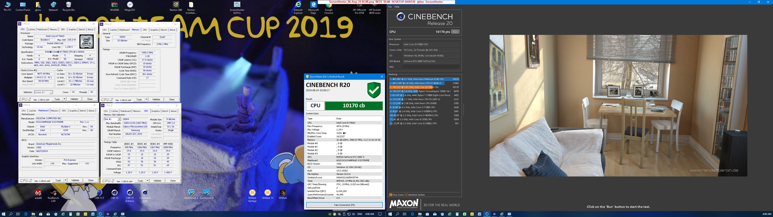This screenshot has height=217, width=773.
Task: Launch the aida64 desktop shortcut
Action: click(38, 194)
